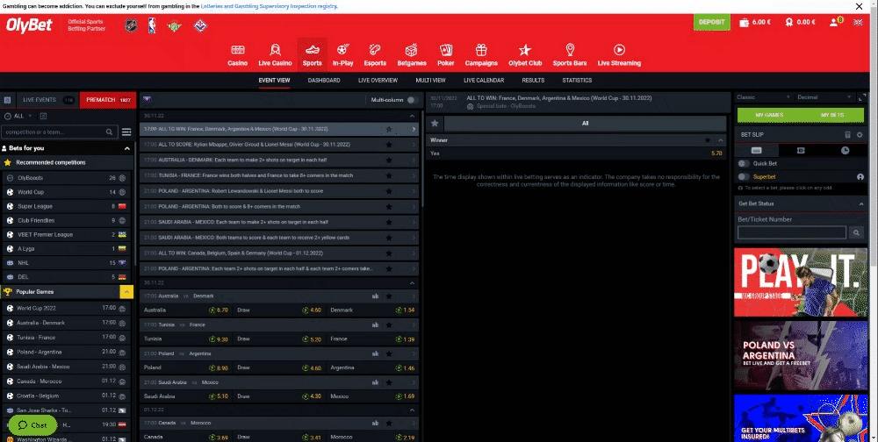Open the wallet balance 6.00 €
The height and width of the screenshot is (442, 878).
[755, 23]
